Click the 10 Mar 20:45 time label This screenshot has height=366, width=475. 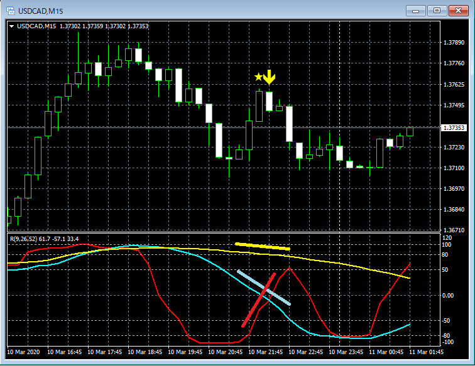[226, 352]
